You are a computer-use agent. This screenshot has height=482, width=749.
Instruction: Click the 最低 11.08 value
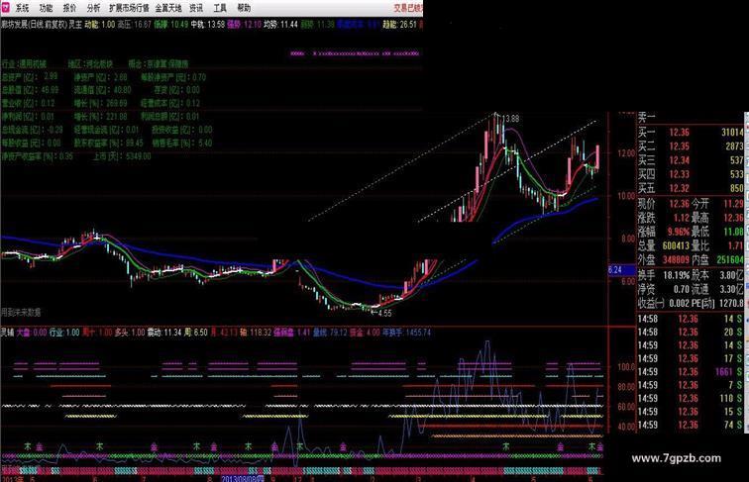click(733, 232)
